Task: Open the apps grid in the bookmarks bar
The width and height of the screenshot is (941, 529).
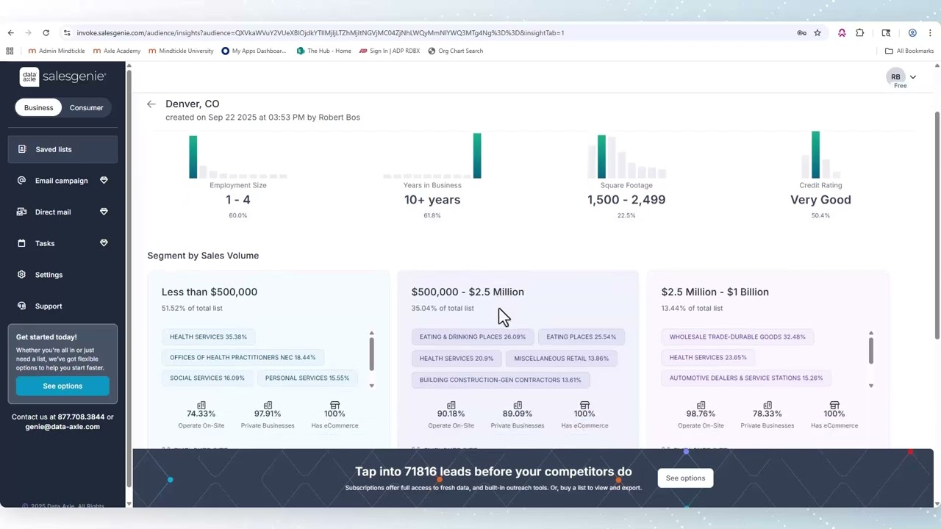Action: pyautogui.click(x=10, y=51)
